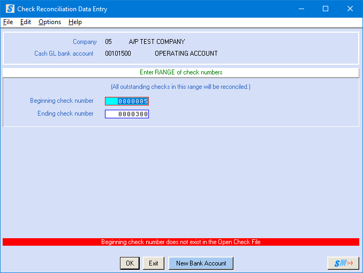Click the app S icon in title bar
363x273 pixels.
click(x=10, y=9)
